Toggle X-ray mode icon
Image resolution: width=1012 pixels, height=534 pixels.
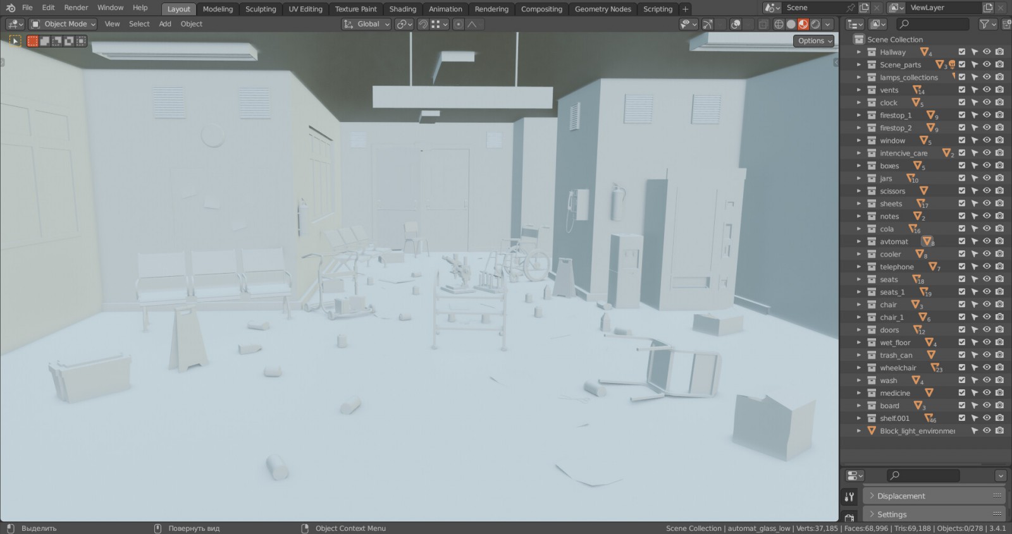click(763, 24)
